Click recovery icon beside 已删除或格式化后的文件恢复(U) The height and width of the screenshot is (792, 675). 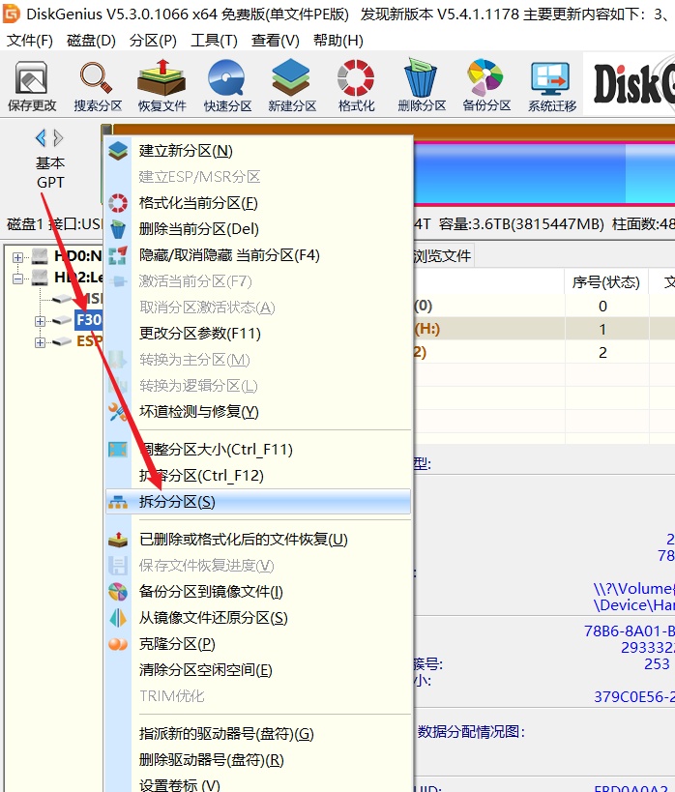pos(118,540)
